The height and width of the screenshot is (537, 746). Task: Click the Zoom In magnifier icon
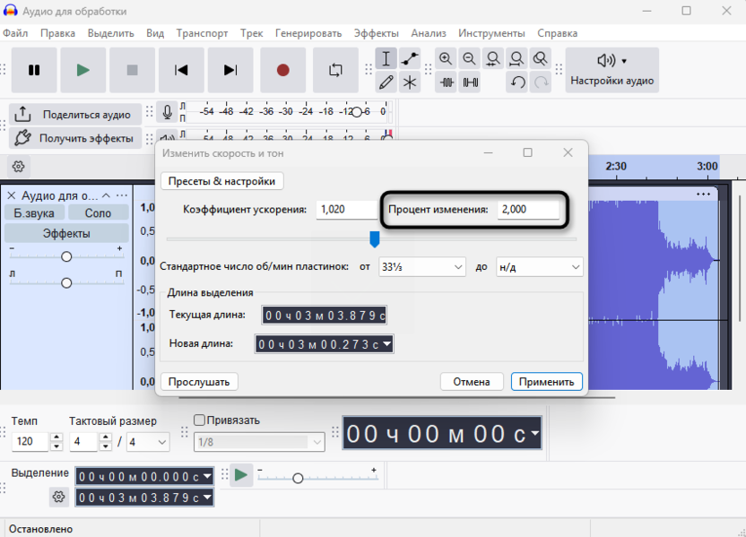[446, 59]
